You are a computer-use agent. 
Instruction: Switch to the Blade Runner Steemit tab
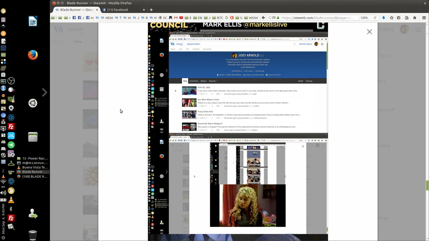76,10
